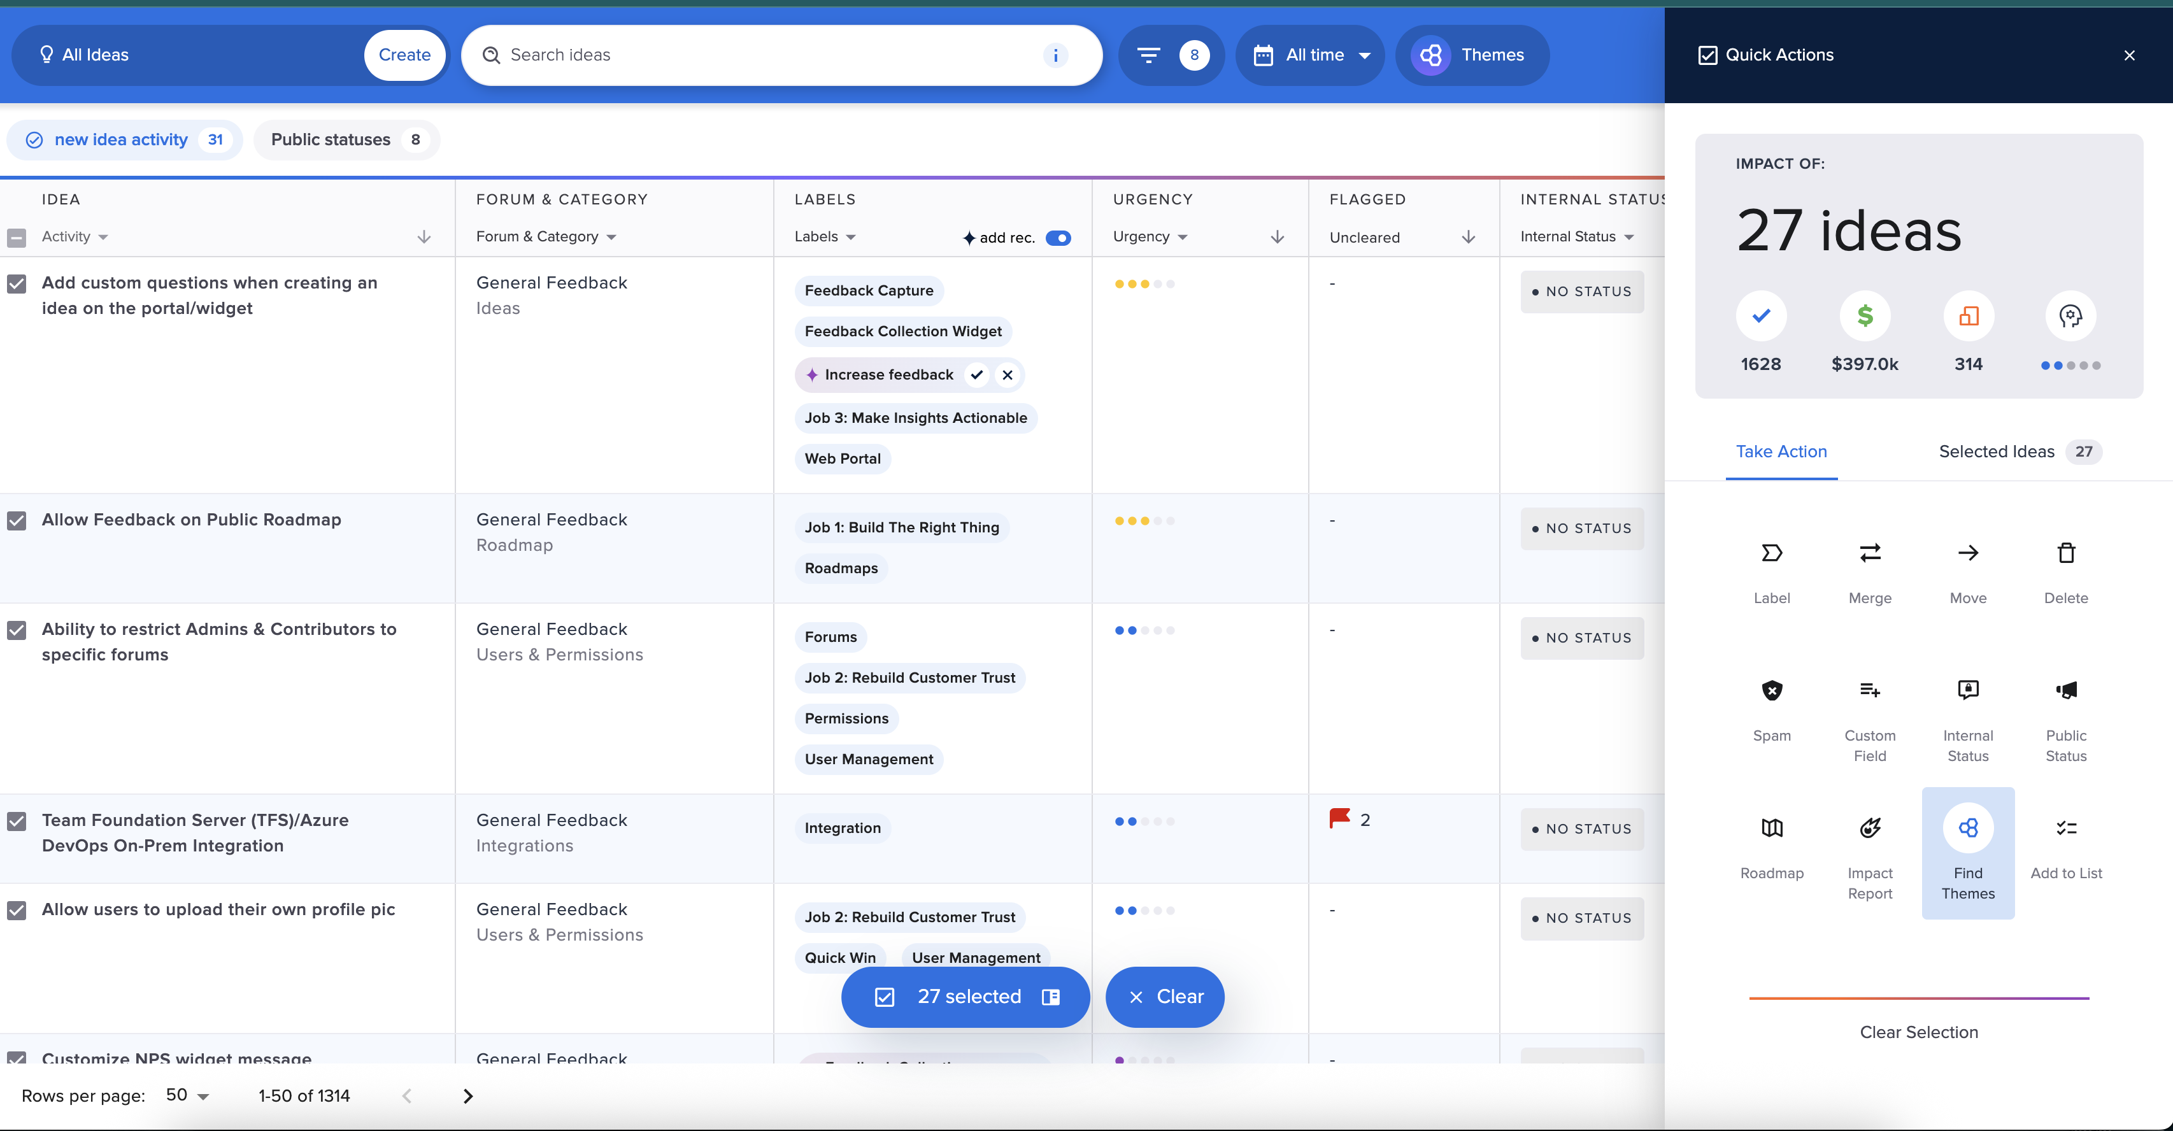Expand the Rows per page dropdown
This screenshot has width=2173, height=1131.
pos(187,1095)
